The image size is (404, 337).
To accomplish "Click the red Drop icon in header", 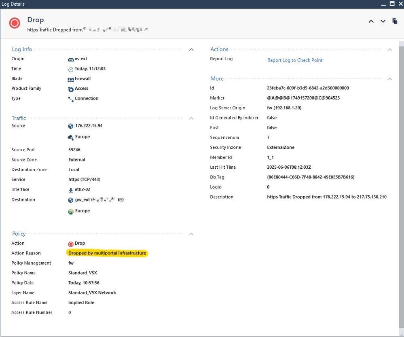I will (15, 23).
